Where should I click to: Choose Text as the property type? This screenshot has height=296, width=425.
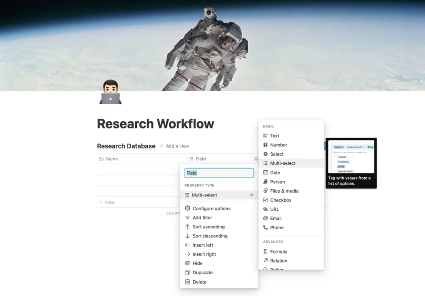[x=291, y=136]
